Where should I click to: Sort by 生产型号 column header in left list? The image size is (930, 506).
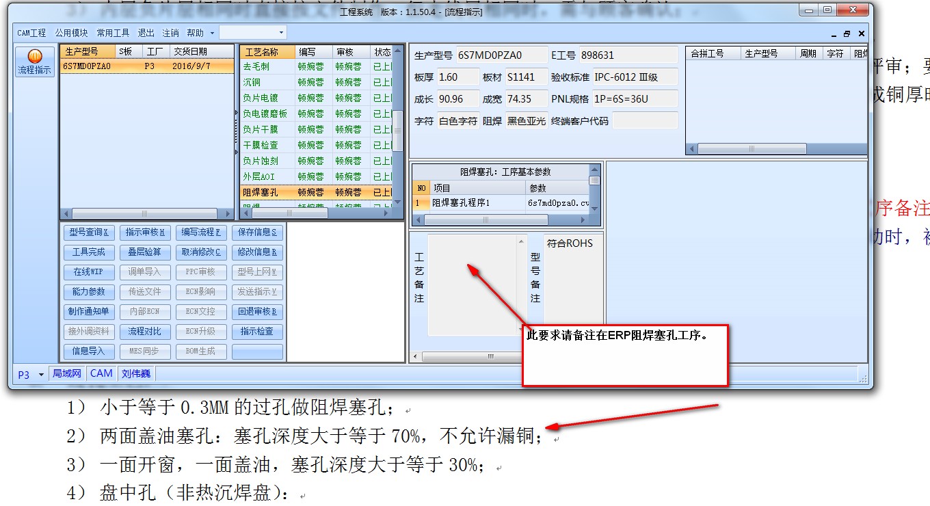point(88,52)
